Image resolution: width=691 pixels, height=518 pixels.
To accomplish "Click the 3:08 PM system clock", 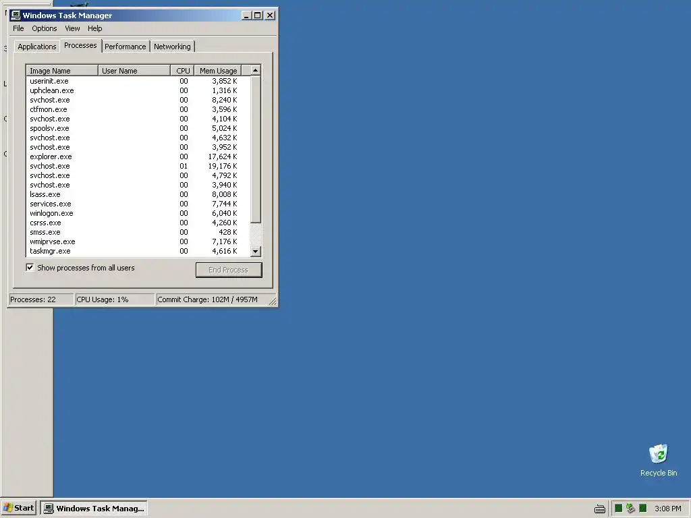I will (667, 509).
